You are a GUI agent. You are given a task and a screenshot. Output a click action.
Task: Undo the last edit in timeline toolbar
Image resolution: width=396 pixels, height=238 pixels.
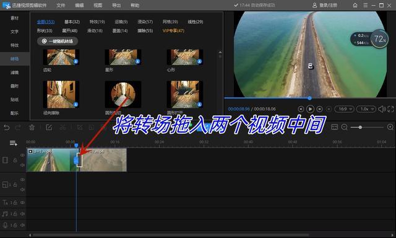[x=7, y=128]
